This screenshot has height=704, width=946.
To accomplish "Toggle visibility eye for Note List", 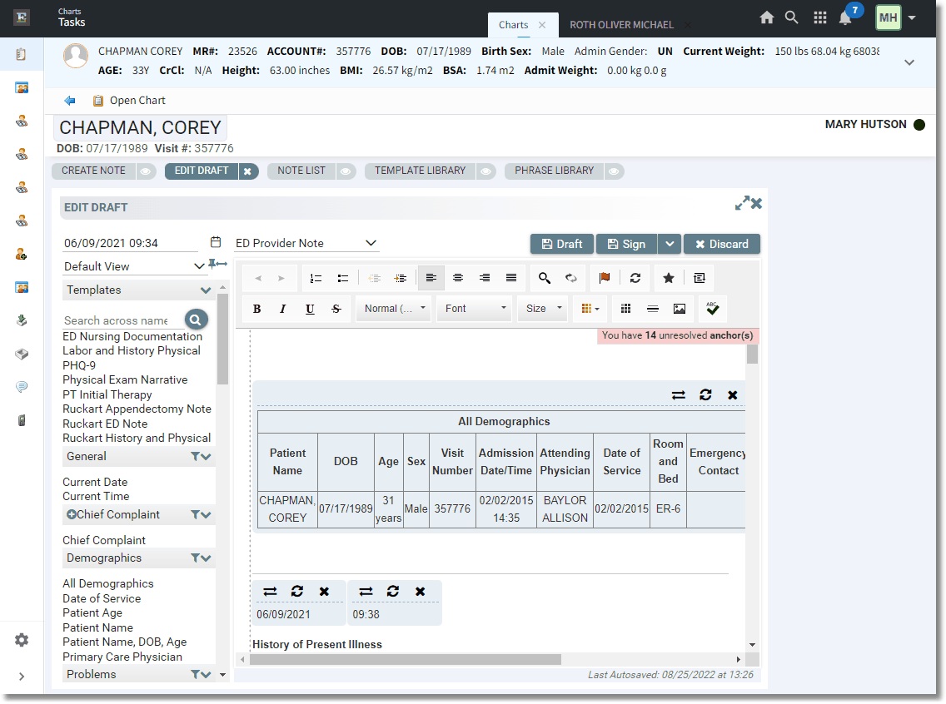I will click(345, 171).
